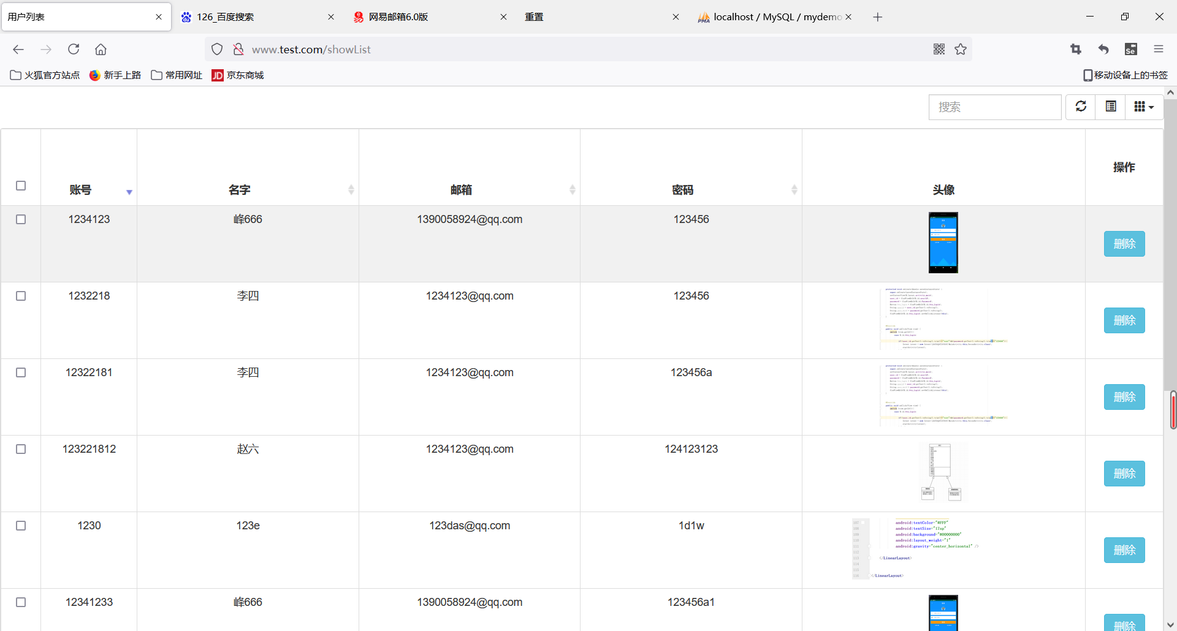The height and width of the screenshot is (631, 1177).
Task: Delete the user with account 1232218
Action: tap(1124, 320)
